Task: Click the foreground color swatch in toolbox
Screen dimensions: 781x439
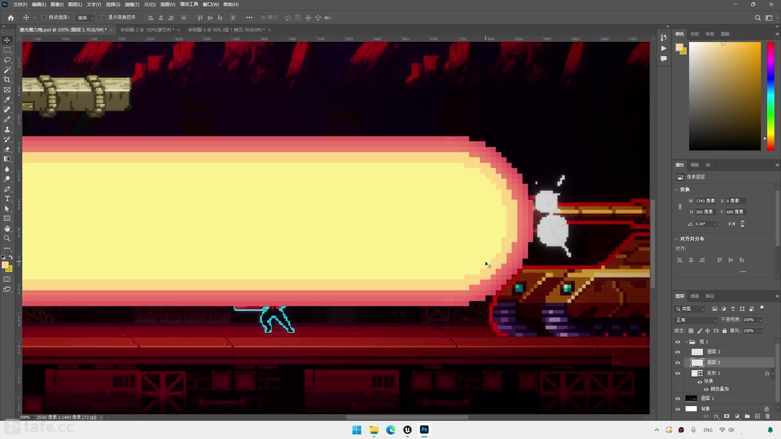Action: 5,265
